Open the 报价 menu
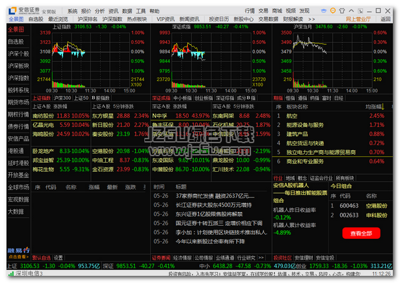 (x=86, y=11)
